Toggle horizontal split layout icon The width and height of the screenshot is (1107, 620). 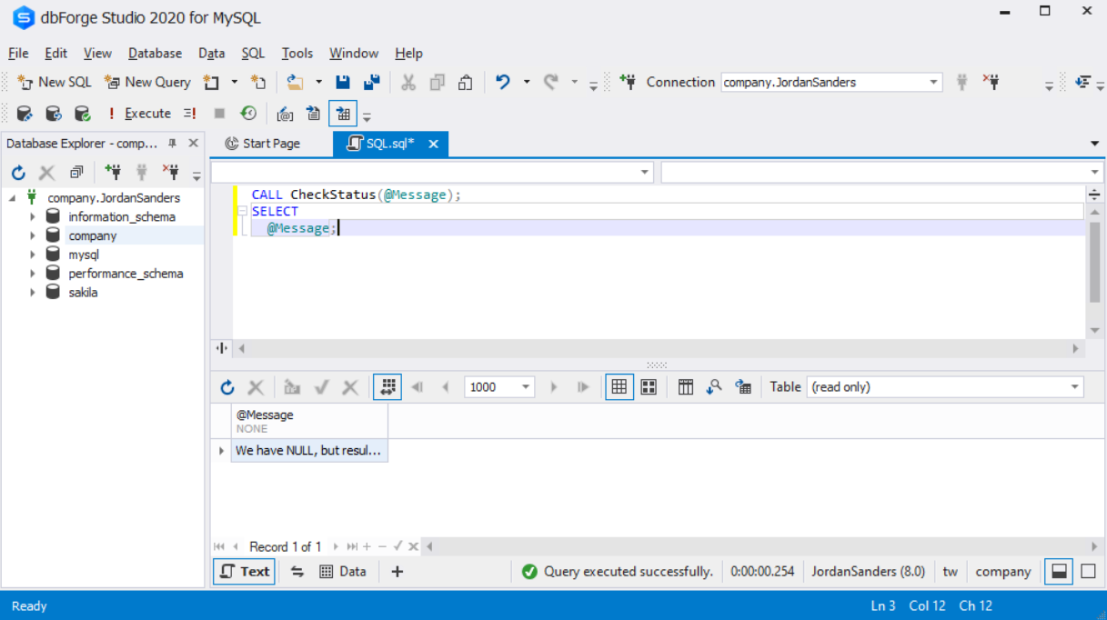point(1059,571)
